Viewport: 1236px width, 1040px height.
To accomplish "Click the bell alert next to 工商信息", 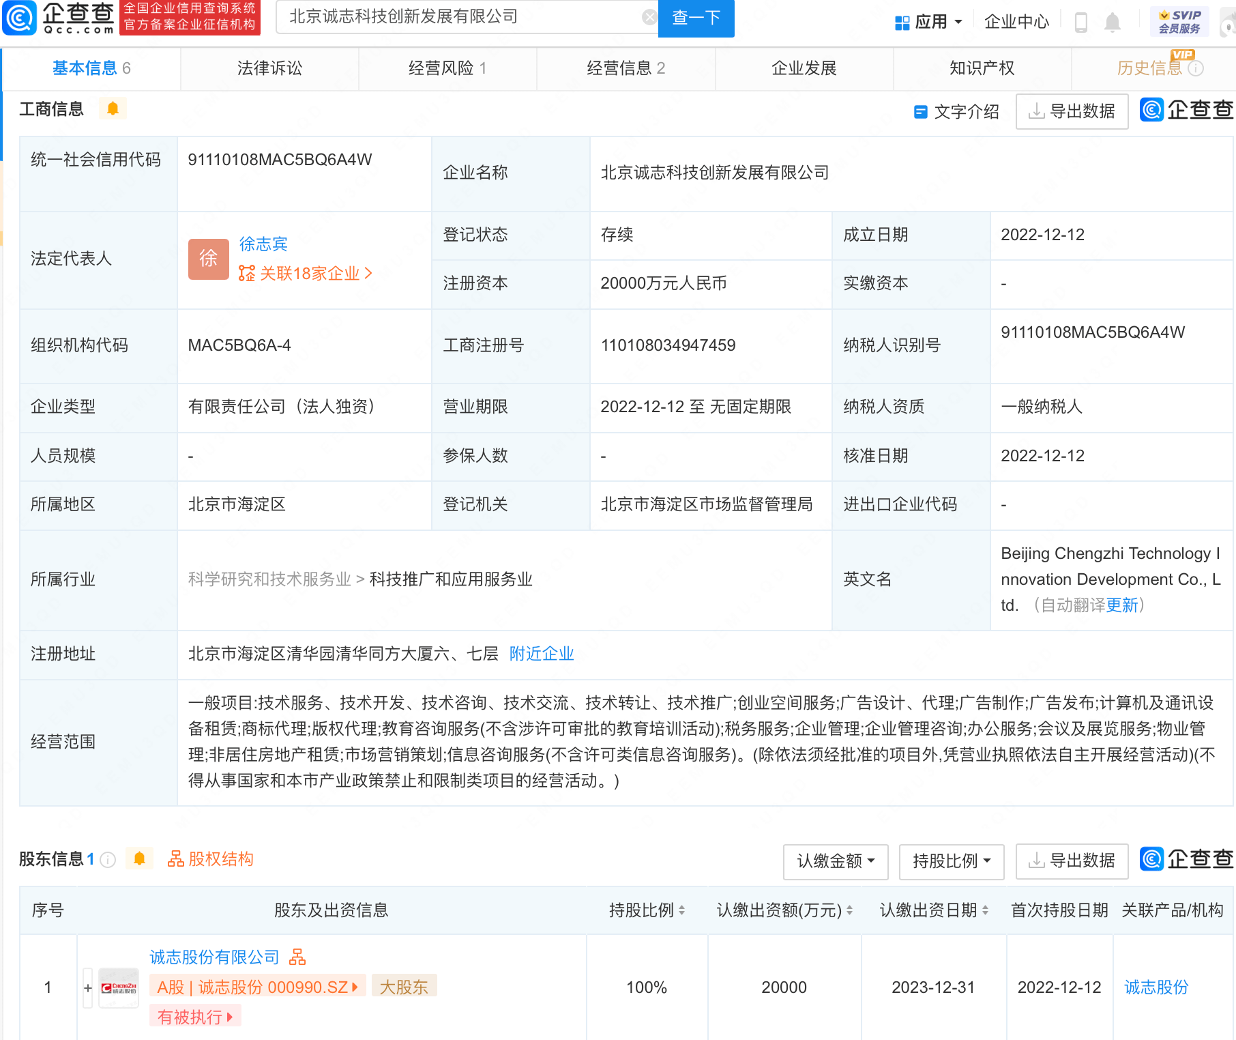I will pyautogui.click(x=113, y=109).
